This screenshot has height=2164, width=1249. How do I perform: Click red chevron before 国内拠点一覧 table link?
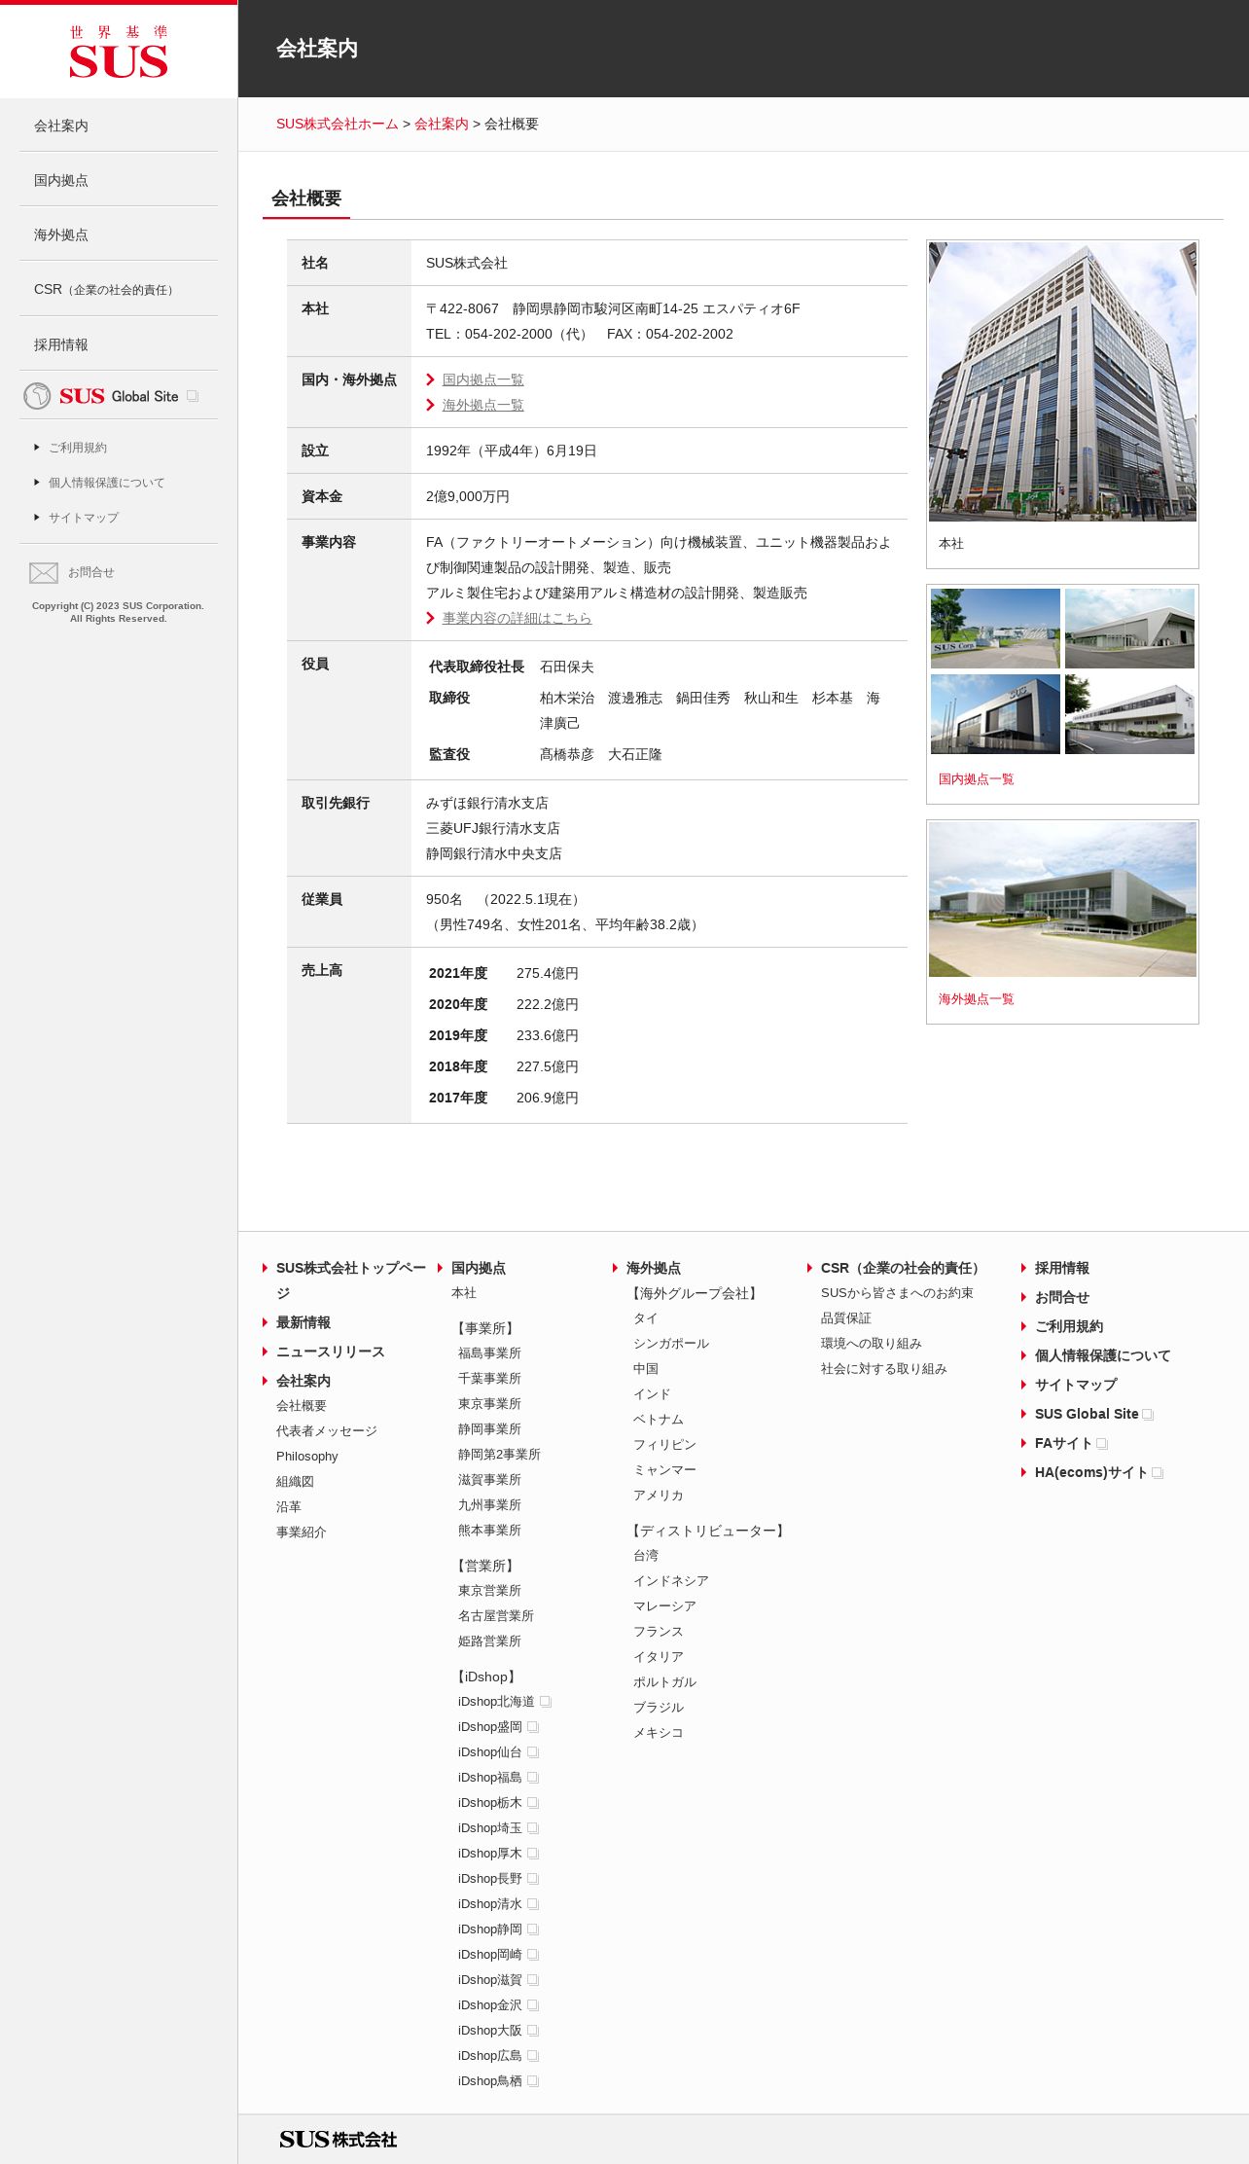430,379
